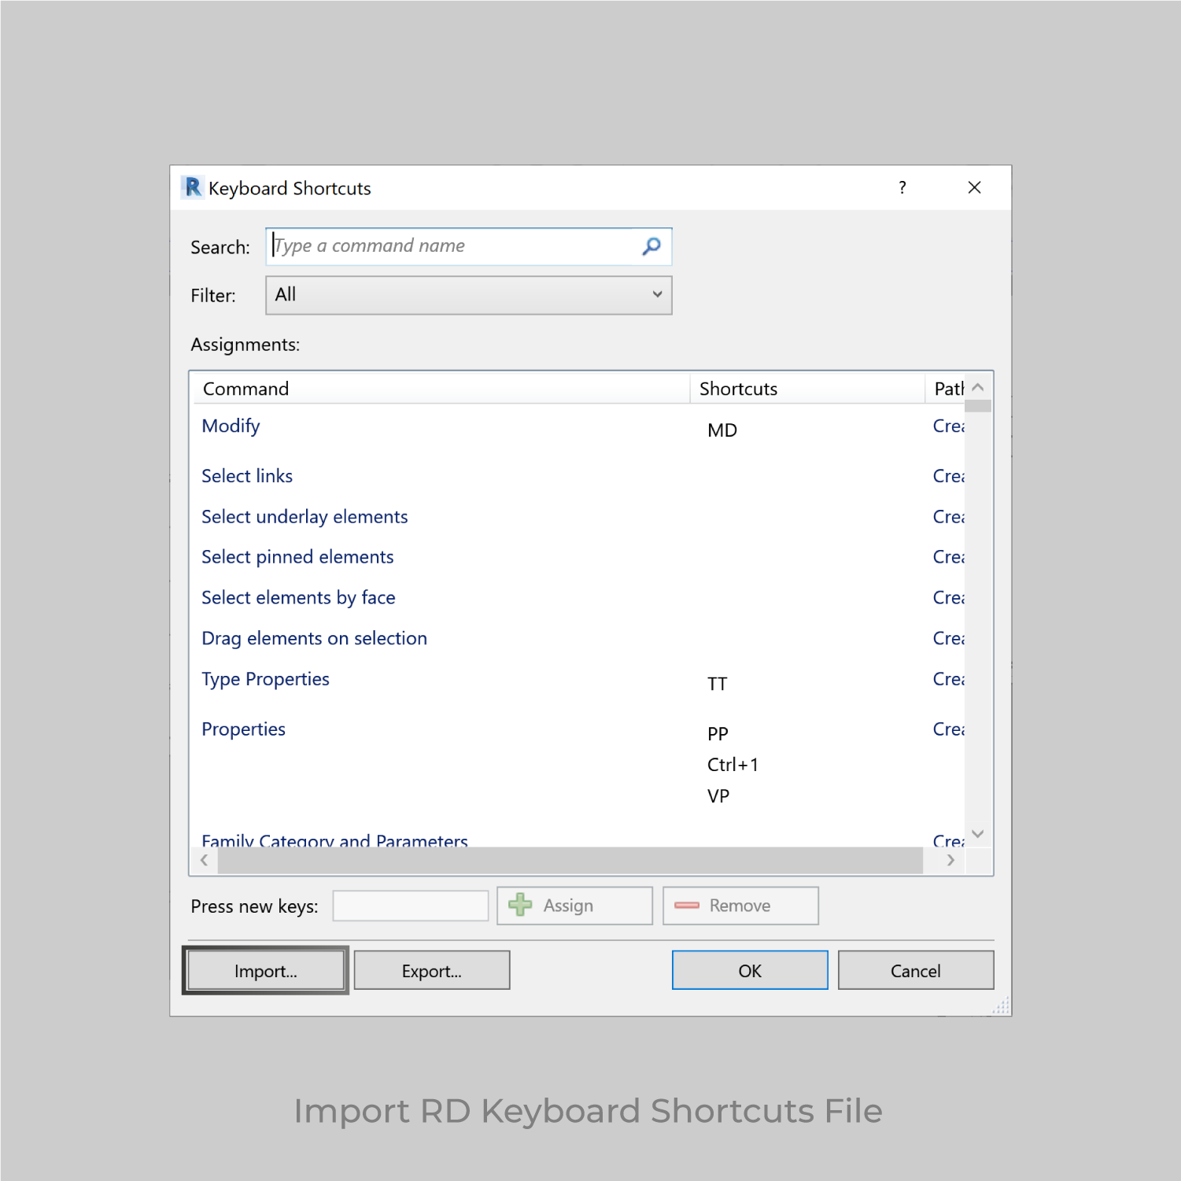The image size is (1181, 1181).
Task: Select the Type Properties shortcut row
Action: point(265,678)
